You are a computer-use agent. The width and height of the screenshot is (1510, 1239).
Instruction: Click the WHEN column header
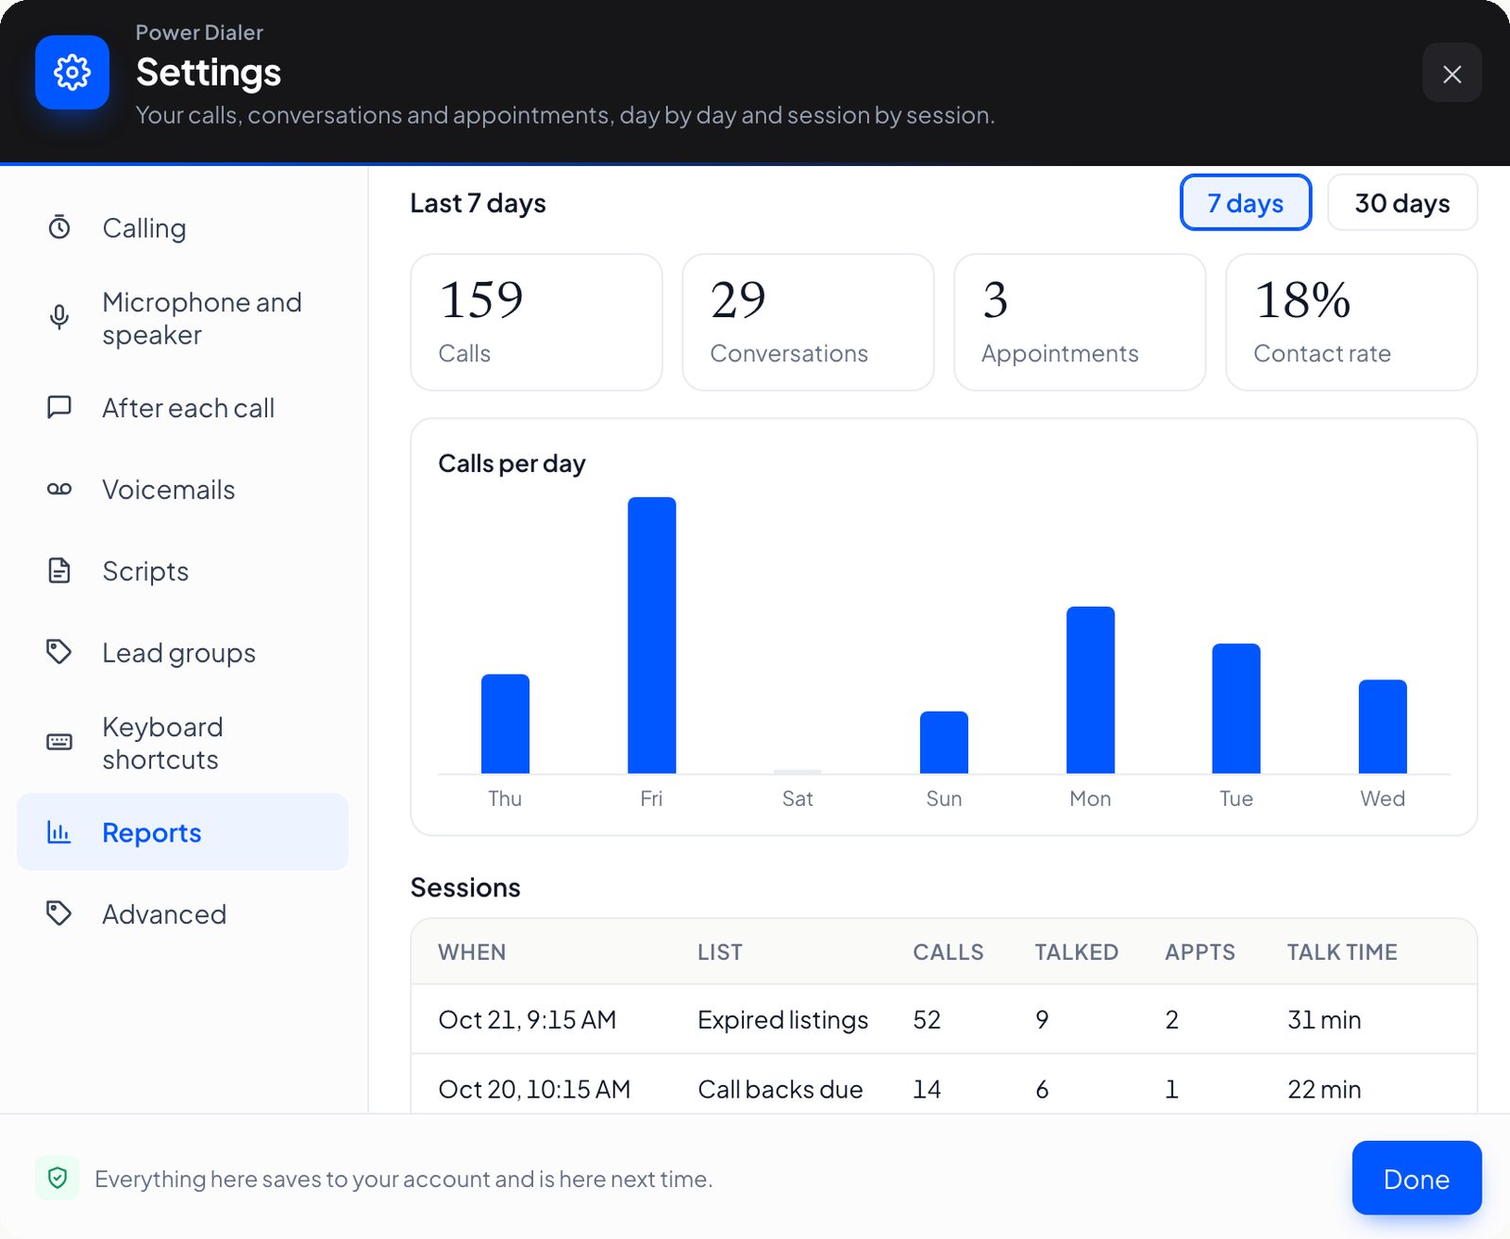click(x=472, y=952)
